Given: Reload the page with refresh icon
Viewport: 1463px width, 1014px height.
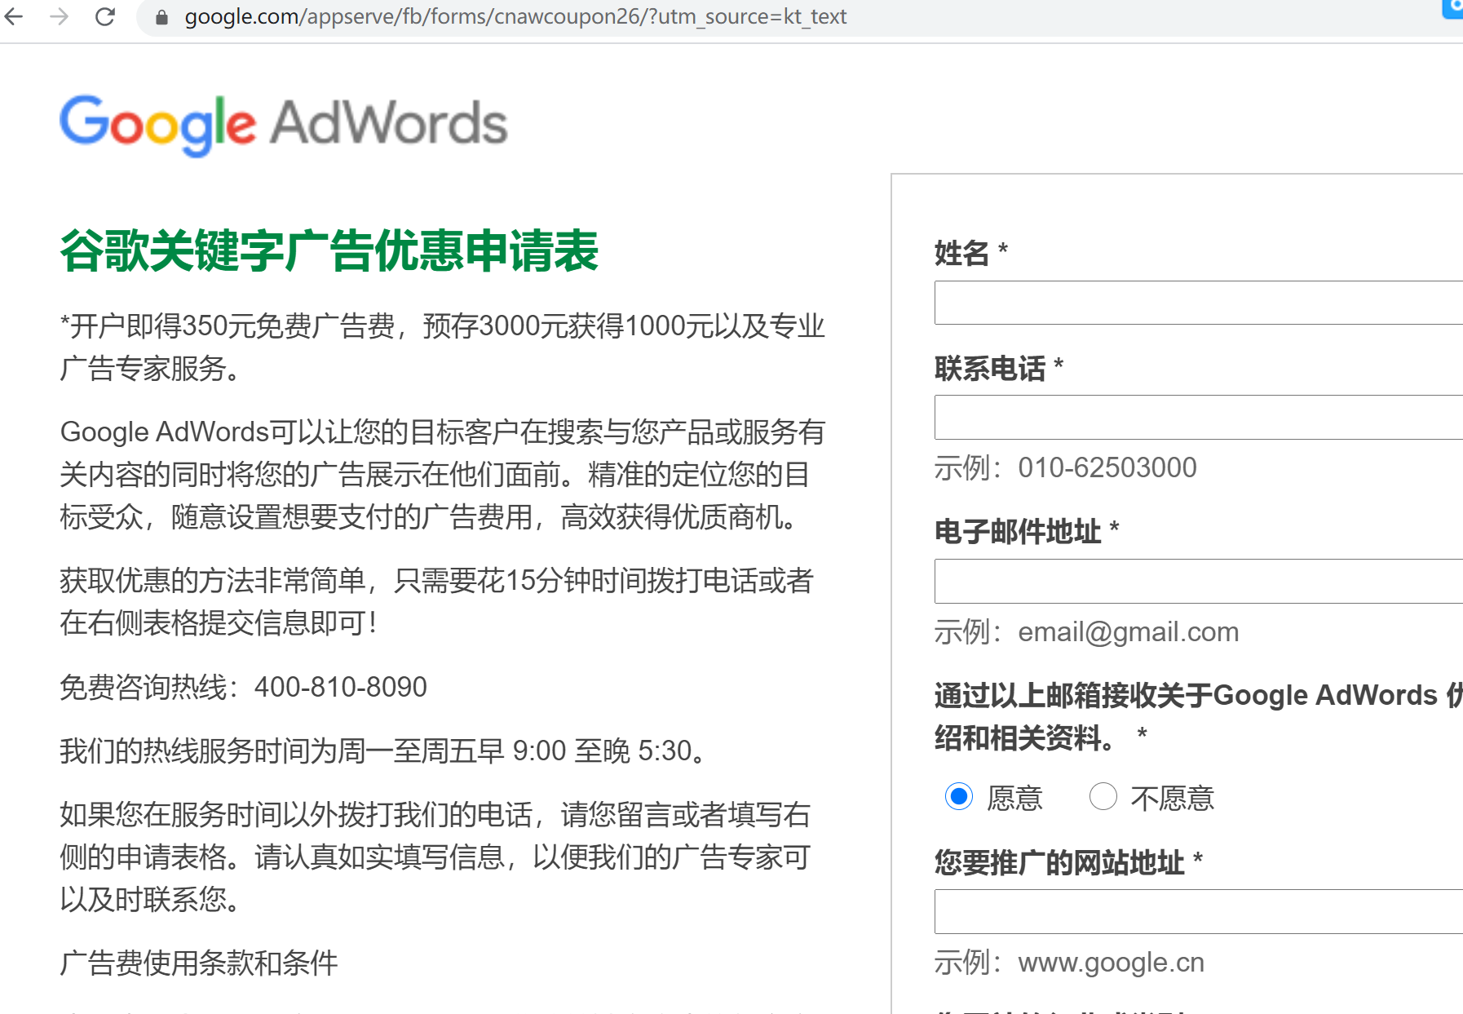Looking at the screenshot, I should click(x=105, y=16).
